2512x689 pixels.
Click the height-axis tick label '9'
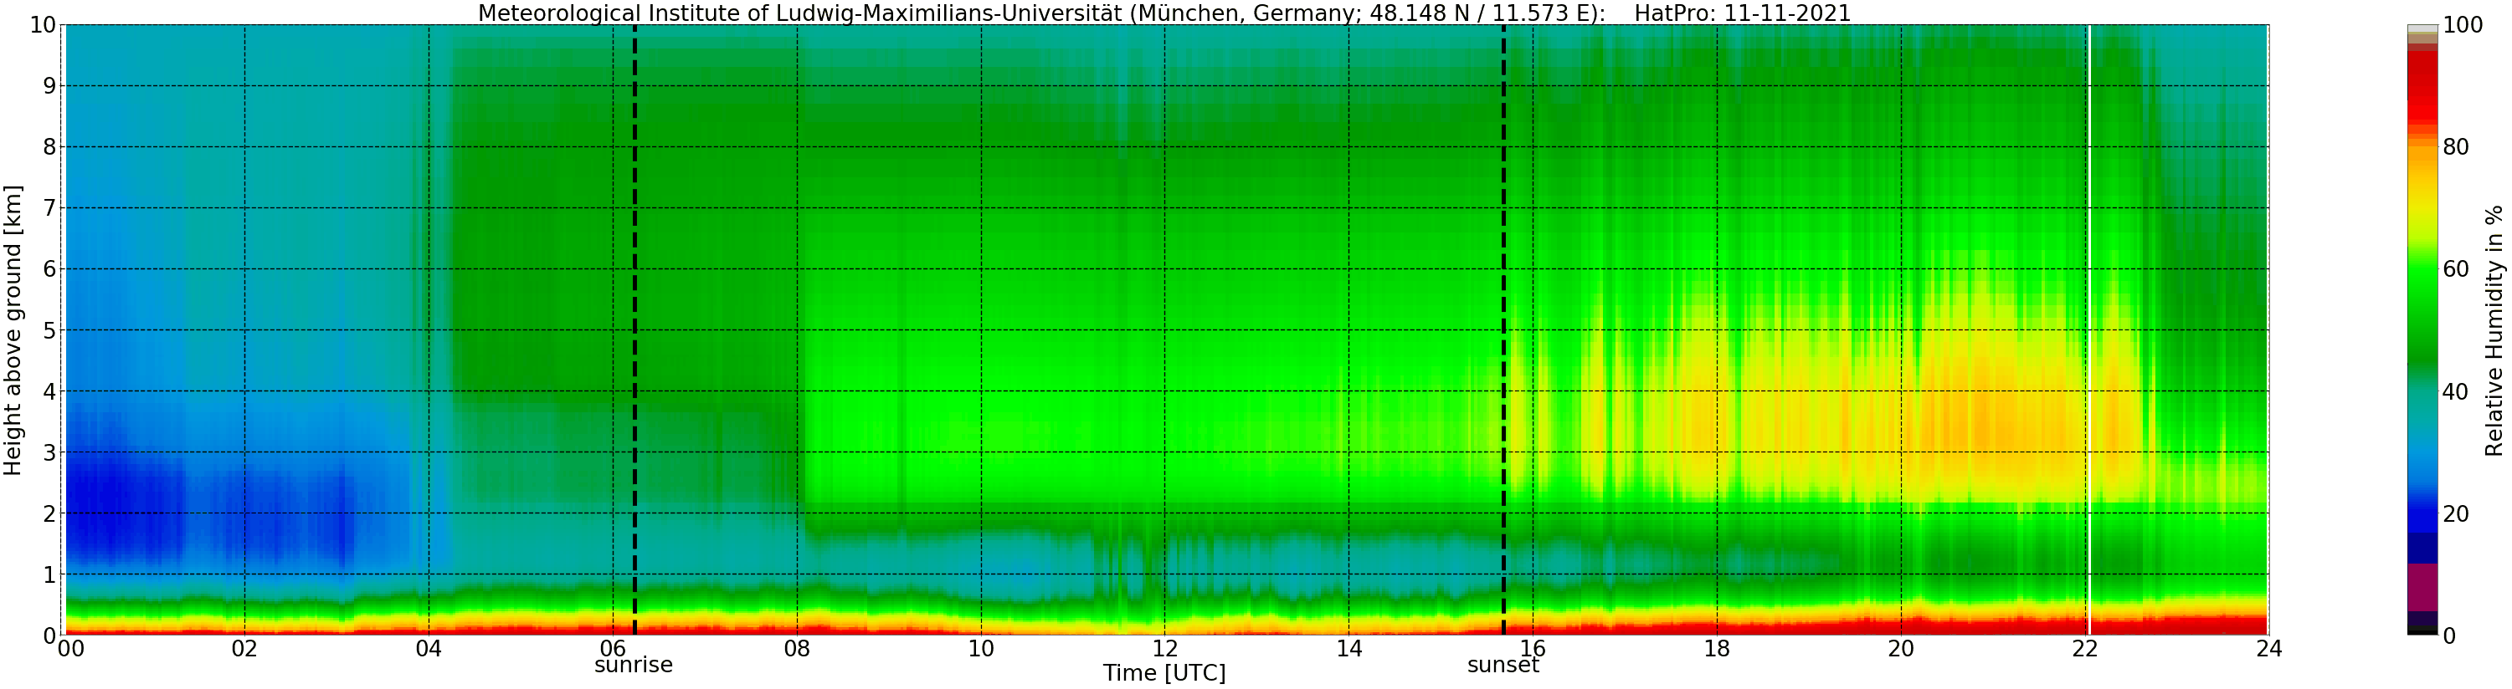coord(49,86)
